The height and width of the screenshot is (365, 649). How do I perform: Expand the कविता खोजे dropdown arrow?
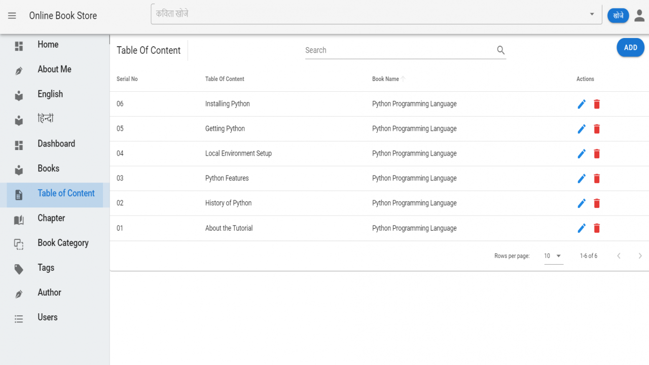click(x=592, y=14)
